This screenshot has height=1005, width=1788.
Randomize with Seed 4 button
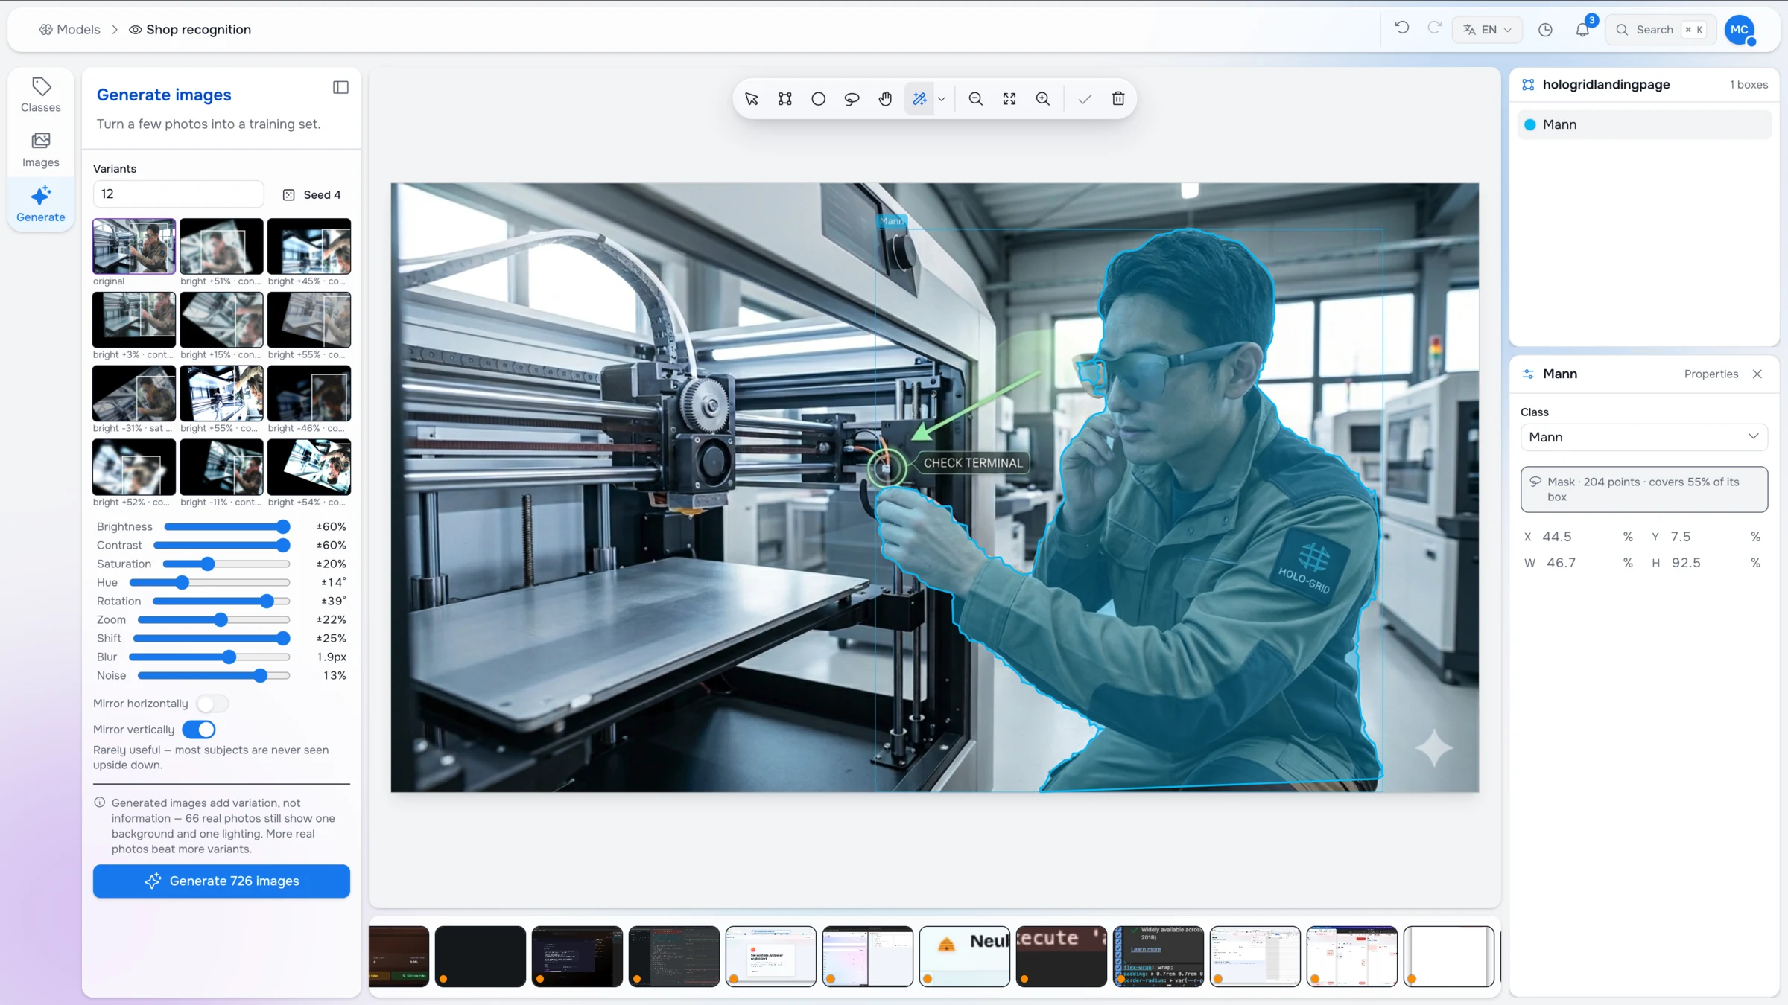[x=312, y=194]
